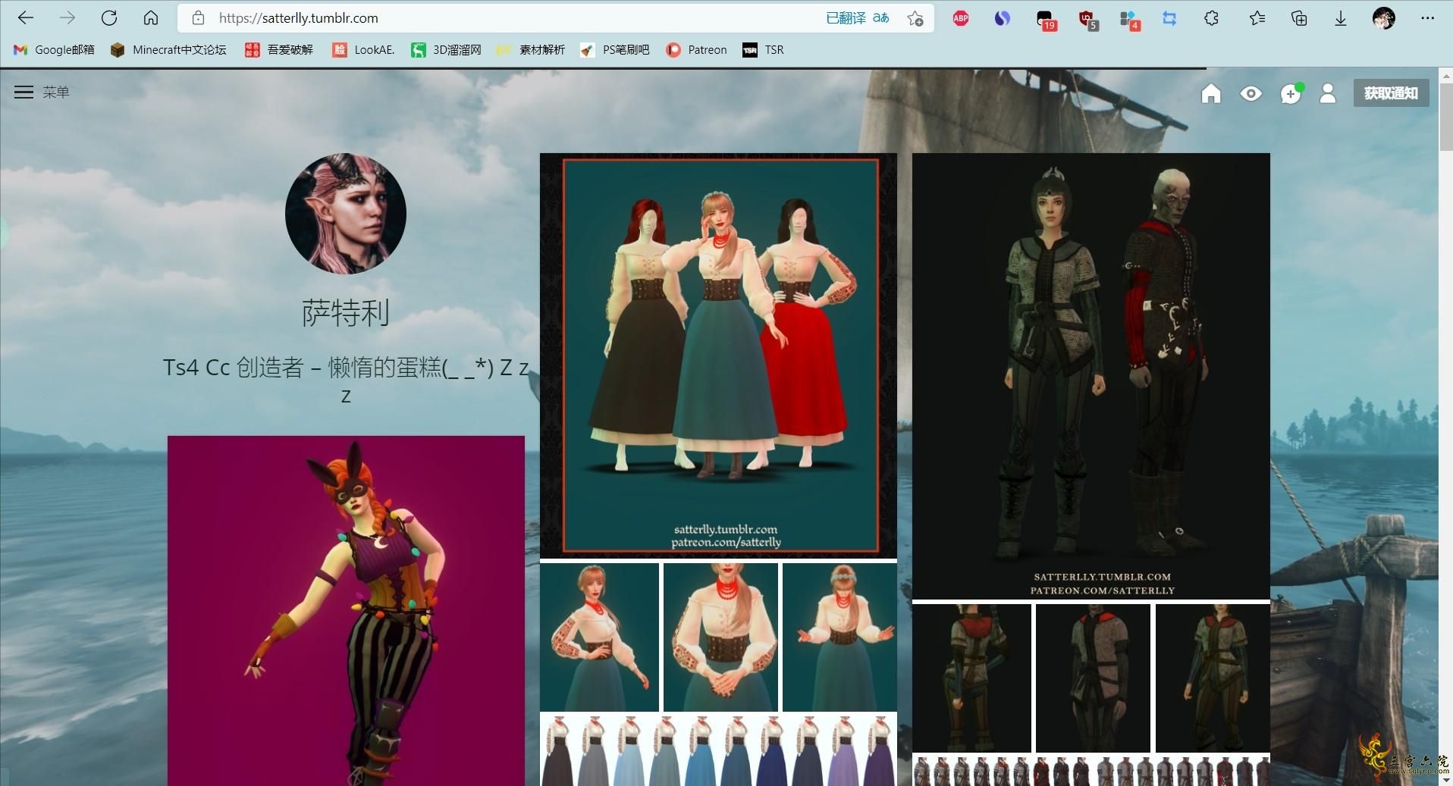Open the middle armor detail thumbnail

[1093, 678]
